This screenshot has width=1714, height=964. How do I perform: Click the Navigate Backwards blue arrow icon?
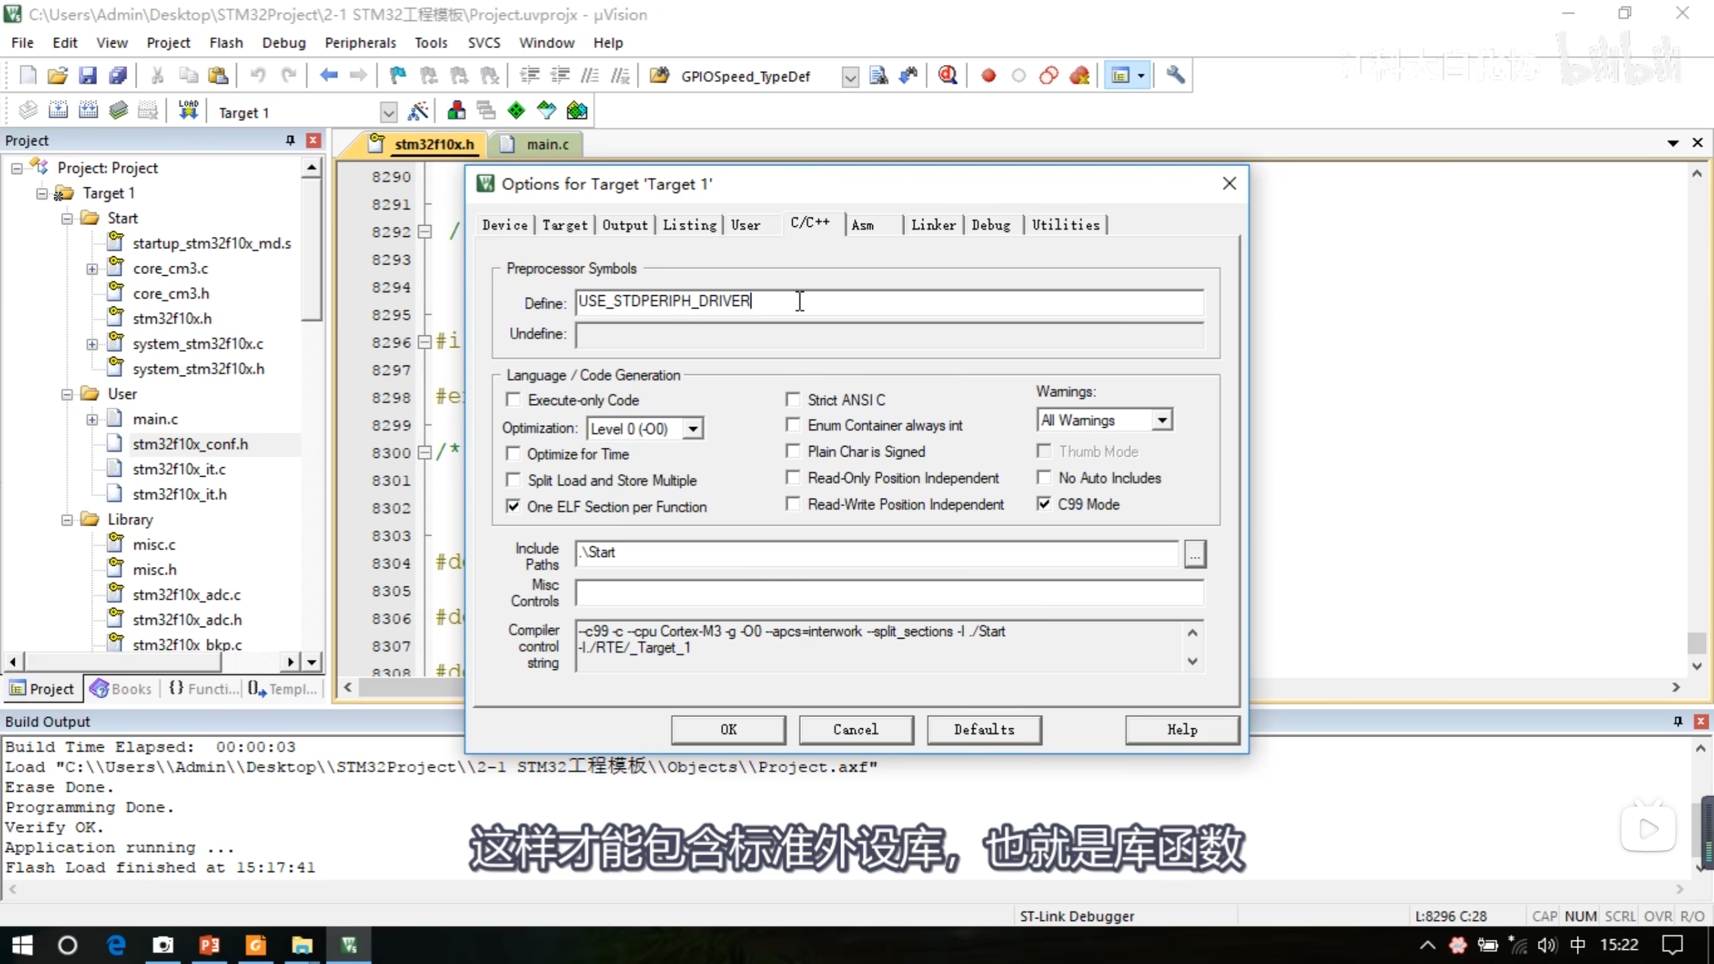click(328, 76)
